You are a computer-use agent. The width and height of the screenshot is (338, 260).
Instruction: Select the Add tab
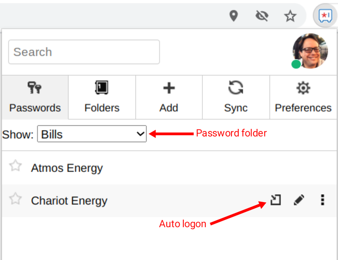(169, 97)
